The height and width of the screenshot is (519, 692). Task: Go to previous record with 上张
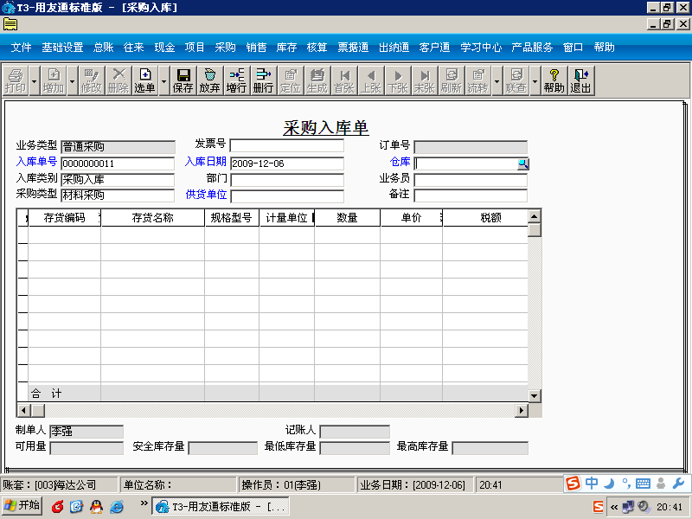point(371,80)
